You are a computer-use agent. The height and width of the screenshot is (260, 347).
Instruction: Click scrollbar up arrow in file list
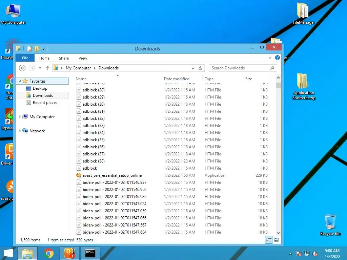point(278,78)
